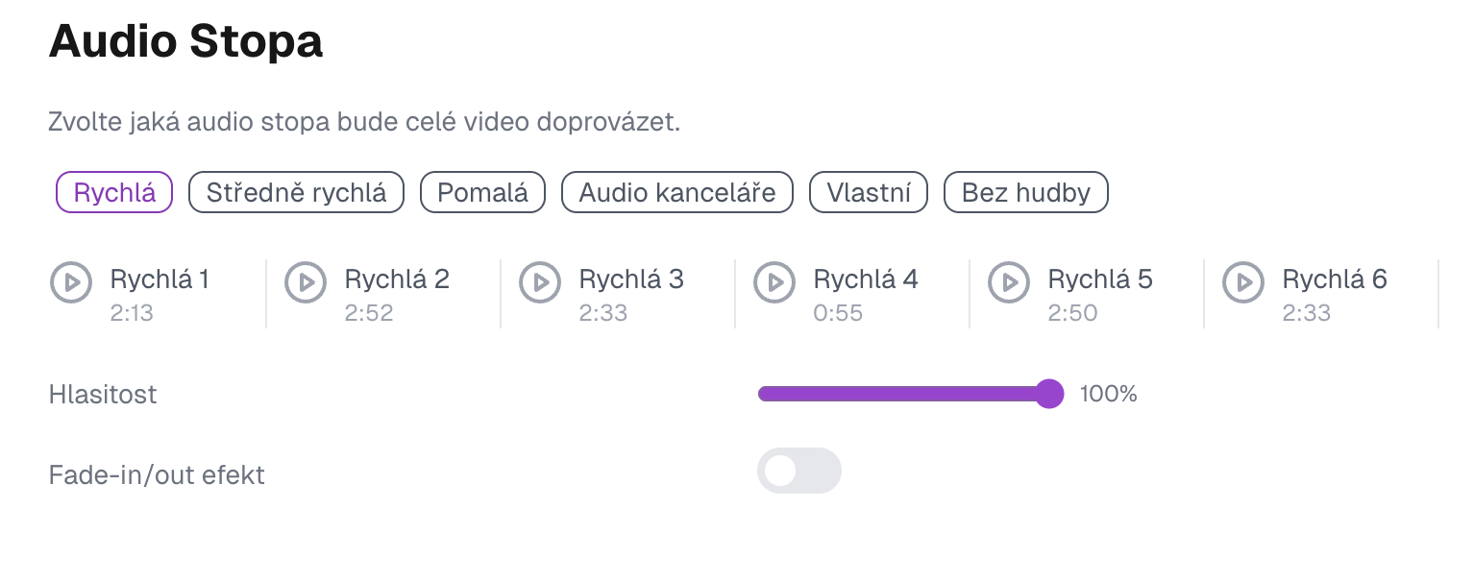This screenshot has height=582, width=1474.
Task: Play the Rychlá 4 audio track preview
Action: point(774,282)
